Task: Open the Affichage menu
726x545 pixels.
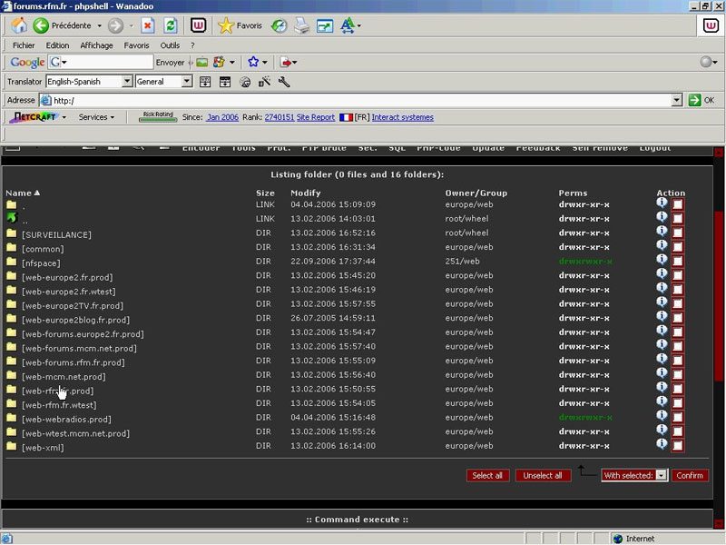Action: click(x=96, y=45)
